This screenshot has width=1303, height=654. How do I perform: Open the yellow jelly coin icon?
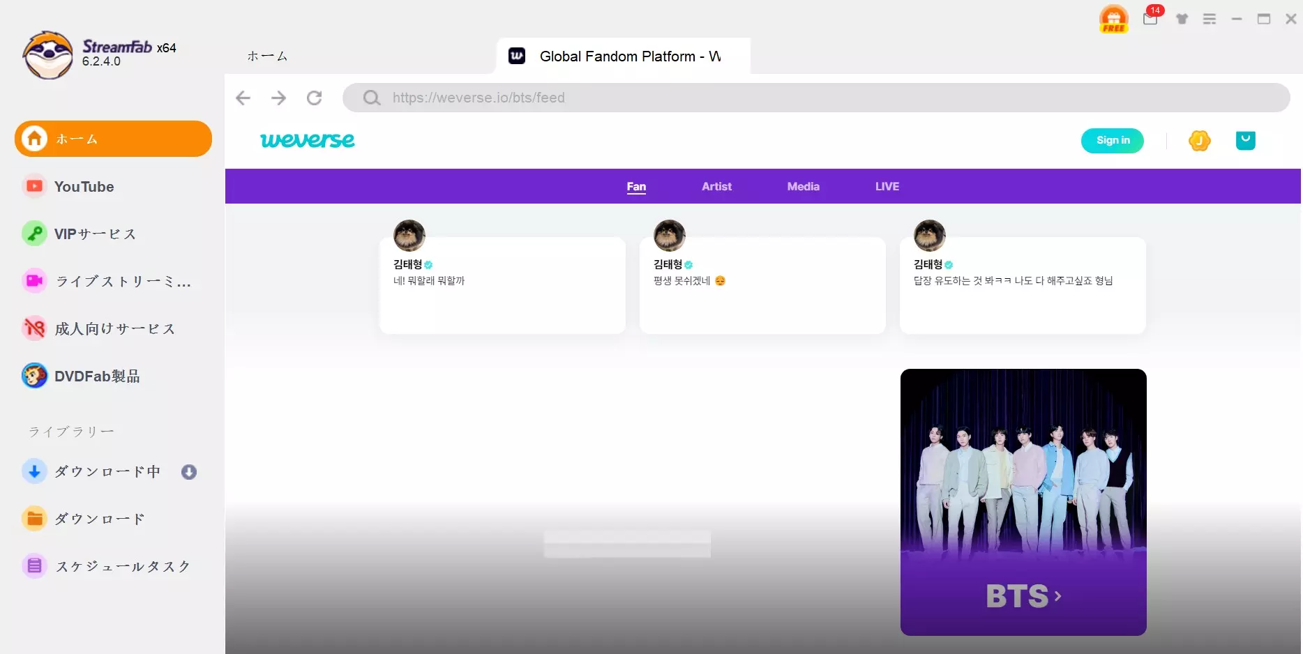pos(1199,141)
